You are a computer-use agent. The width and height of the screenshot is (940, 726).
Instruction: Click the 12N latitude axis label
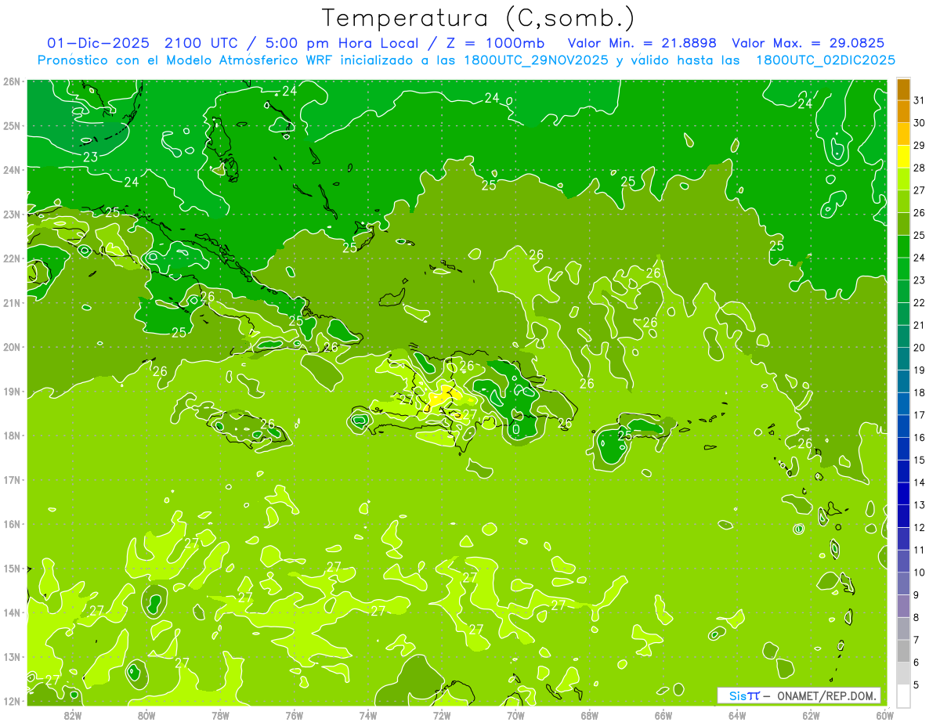coord(12,701)
